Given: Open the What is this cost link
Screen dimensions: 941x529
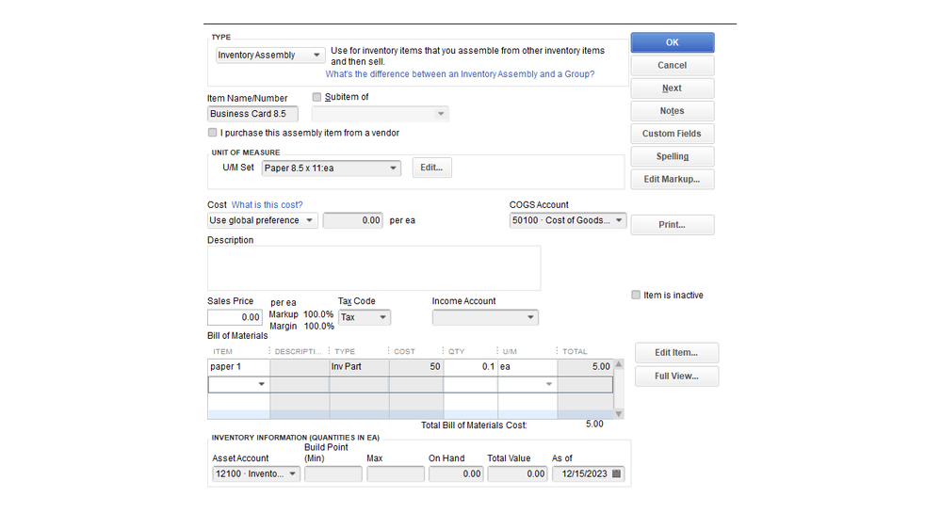Looking at the screenshot, I should tap(268, 205).
